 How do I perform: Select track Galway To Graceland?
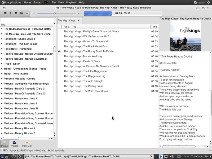(108, 41)
